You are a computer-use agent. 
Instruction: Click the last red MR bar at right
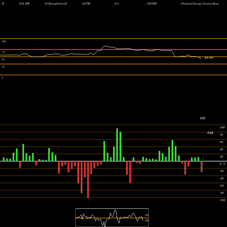pyautogui.click(x=202, y=167)
